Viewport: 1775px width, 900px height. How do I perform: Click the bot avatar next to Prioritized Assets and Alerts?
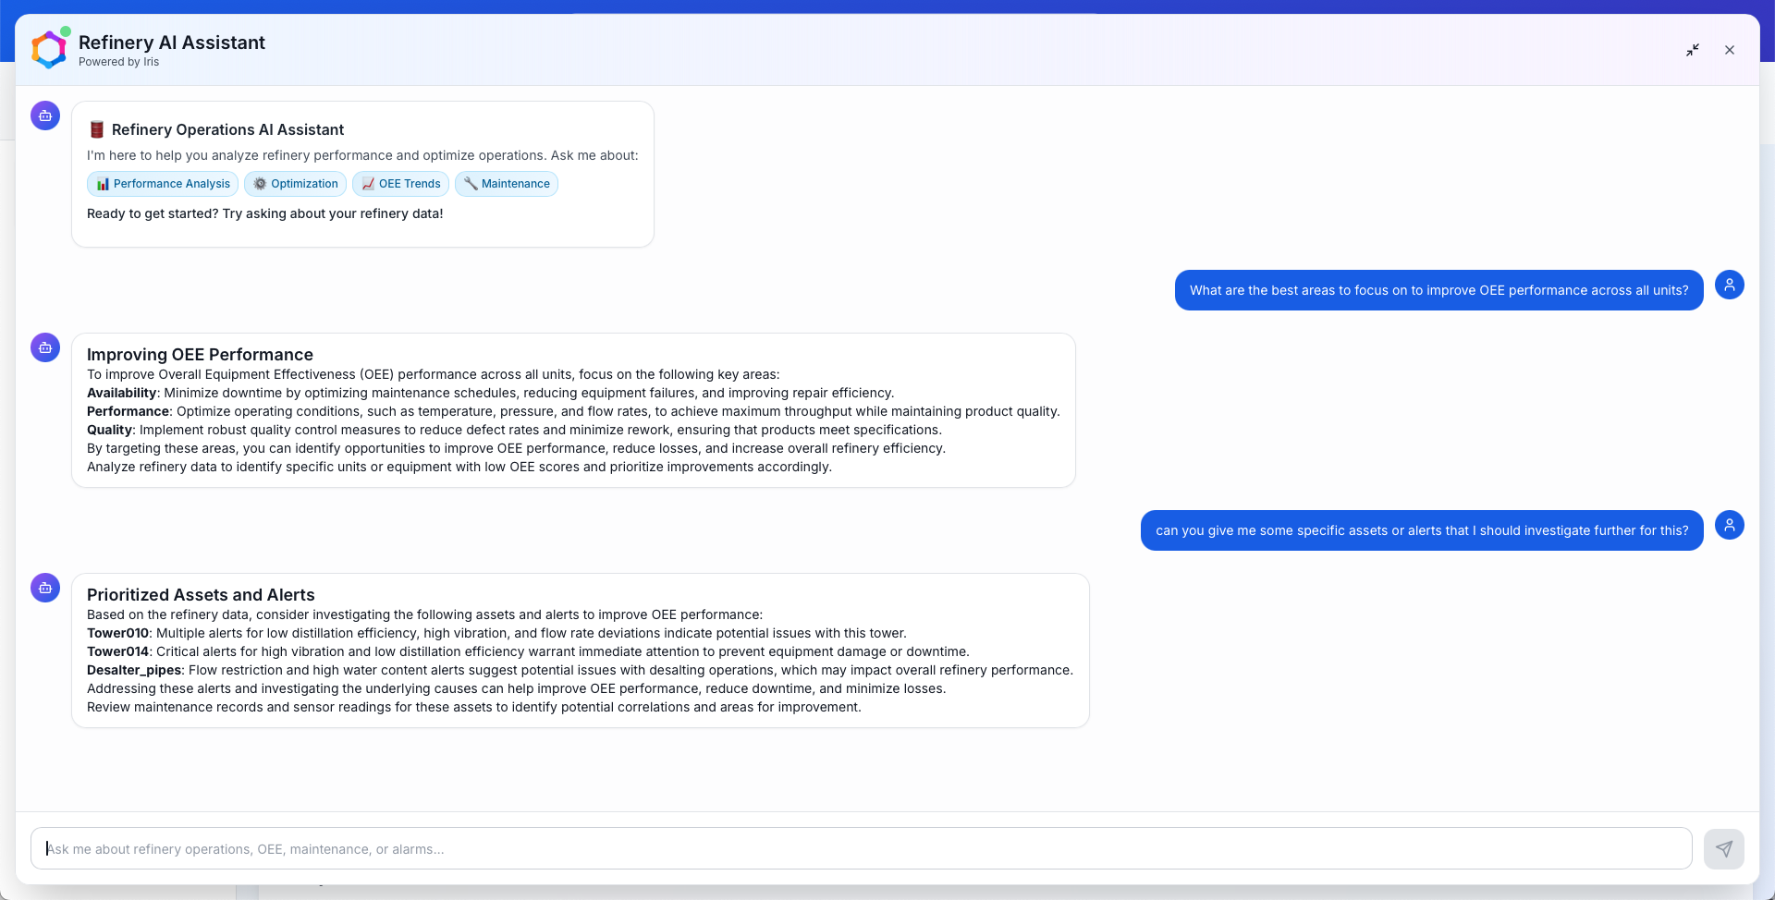coord(45,588)
